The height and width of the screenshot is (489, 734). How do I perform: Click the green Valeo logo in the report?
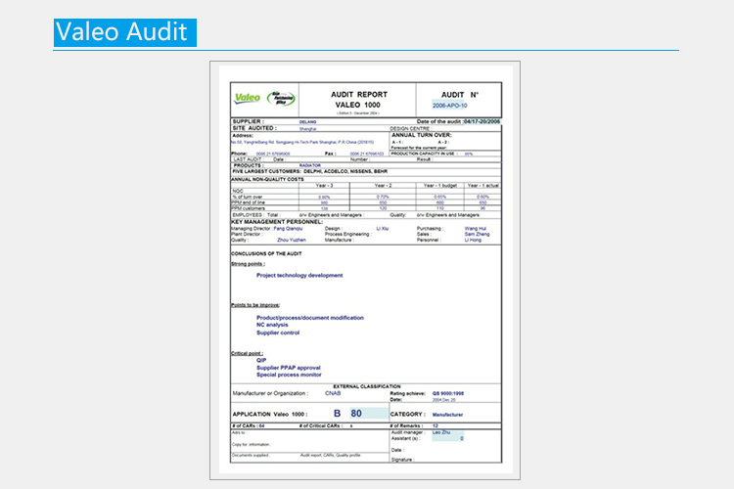pyautogui.click(x=248, y=98)
